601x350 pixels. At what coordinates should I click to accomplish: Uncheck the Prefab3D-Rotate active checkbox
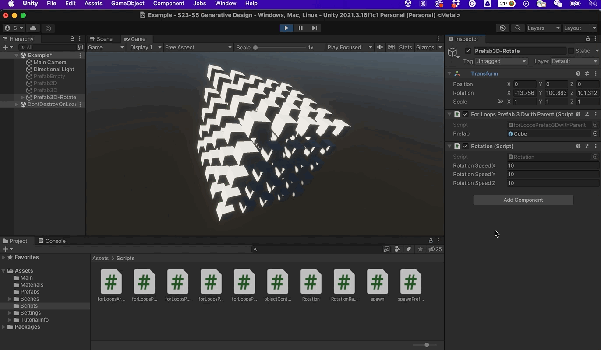click(468, 51)
